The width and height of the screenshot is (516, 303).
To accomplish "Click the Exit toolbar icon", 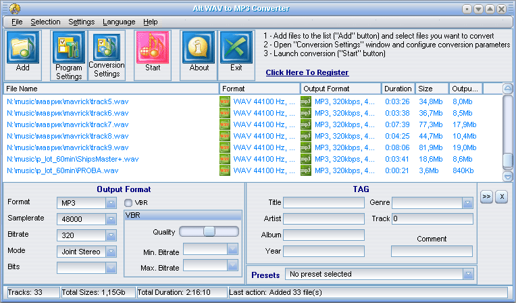I will 236,47.
